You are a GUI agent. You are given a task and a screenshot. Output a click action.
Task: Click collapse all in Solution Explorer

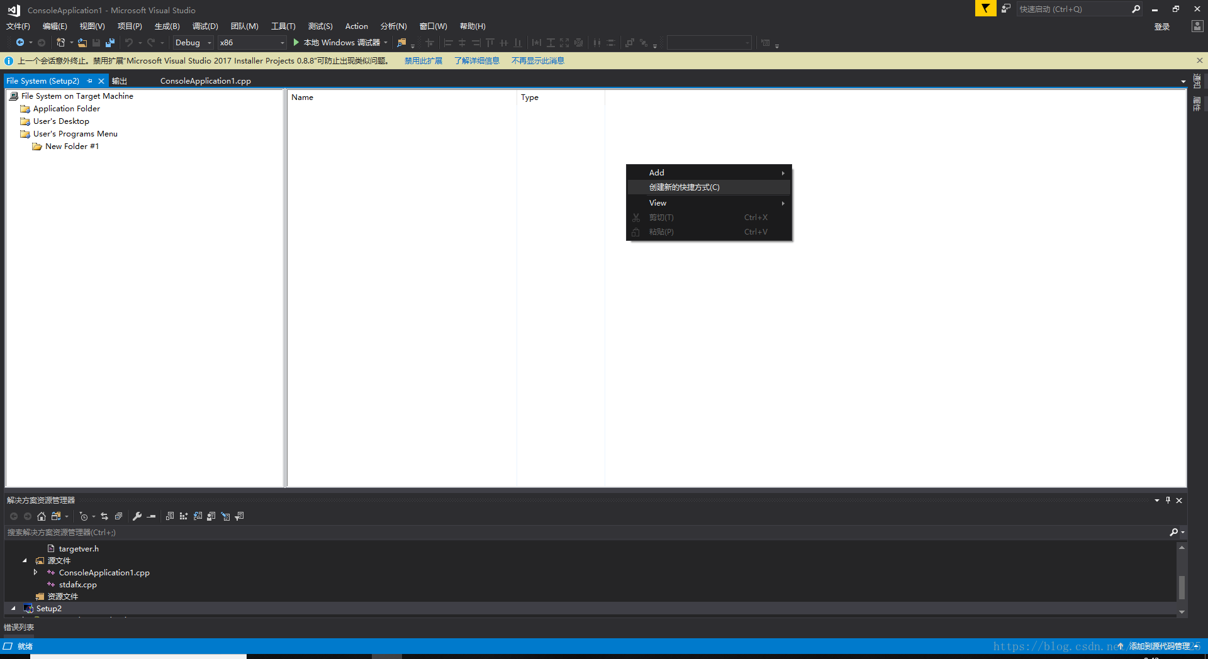(118, 516)
